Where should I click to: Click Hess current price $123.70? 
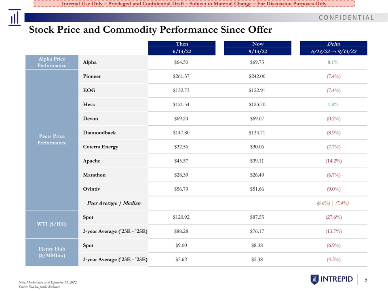pyautogui.click(x=257, y=104)
